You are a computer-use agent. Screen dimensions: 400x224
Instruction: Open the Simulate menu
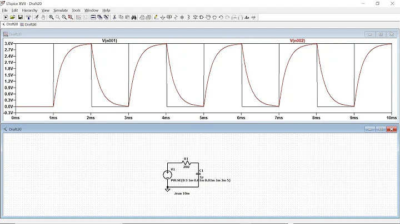61,10
